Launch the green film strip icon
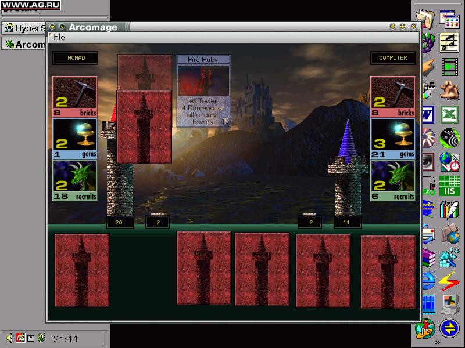Image resolution: width=465 pixels, height=348 pixels. tap(449, 67)
